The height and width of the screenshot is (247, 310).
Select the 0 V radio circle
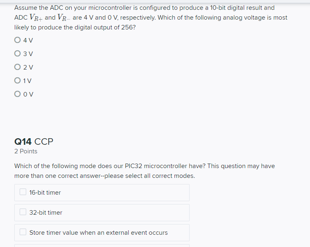tap(17, 94)
